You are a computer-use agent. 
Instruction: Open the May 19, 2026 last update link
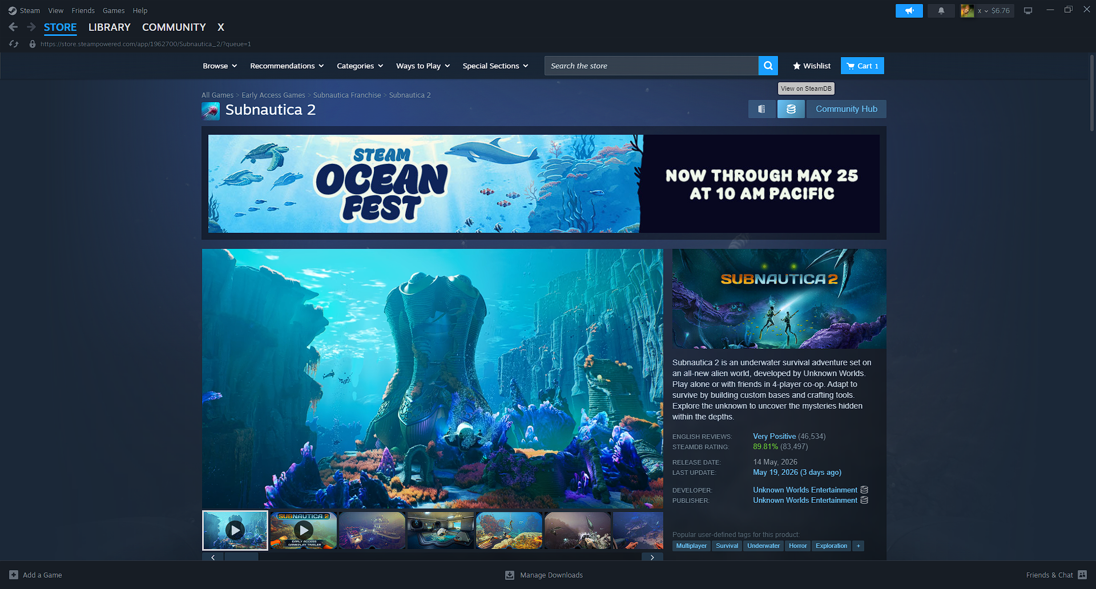tap(797, 472)
